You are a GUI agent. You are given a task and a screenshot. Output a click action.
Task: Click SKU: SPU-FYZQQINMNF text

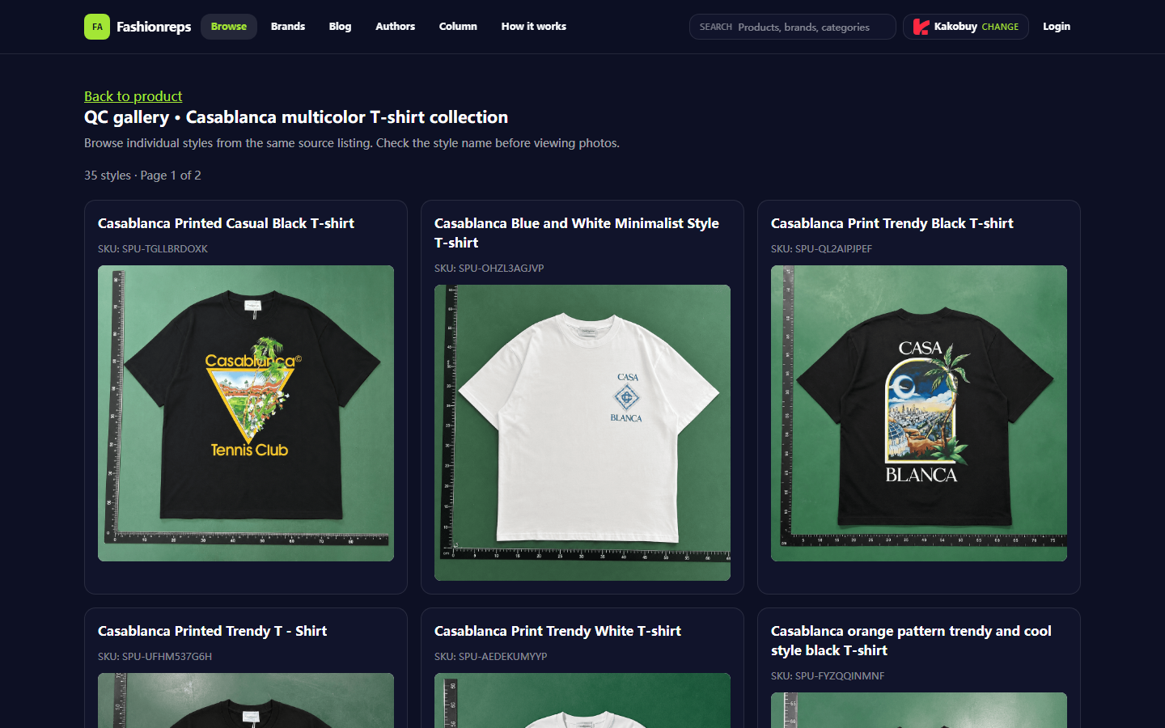[828, 676]
